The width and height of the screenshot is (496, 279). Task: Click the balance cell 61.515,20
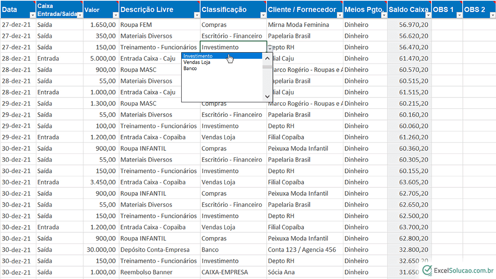409,92
